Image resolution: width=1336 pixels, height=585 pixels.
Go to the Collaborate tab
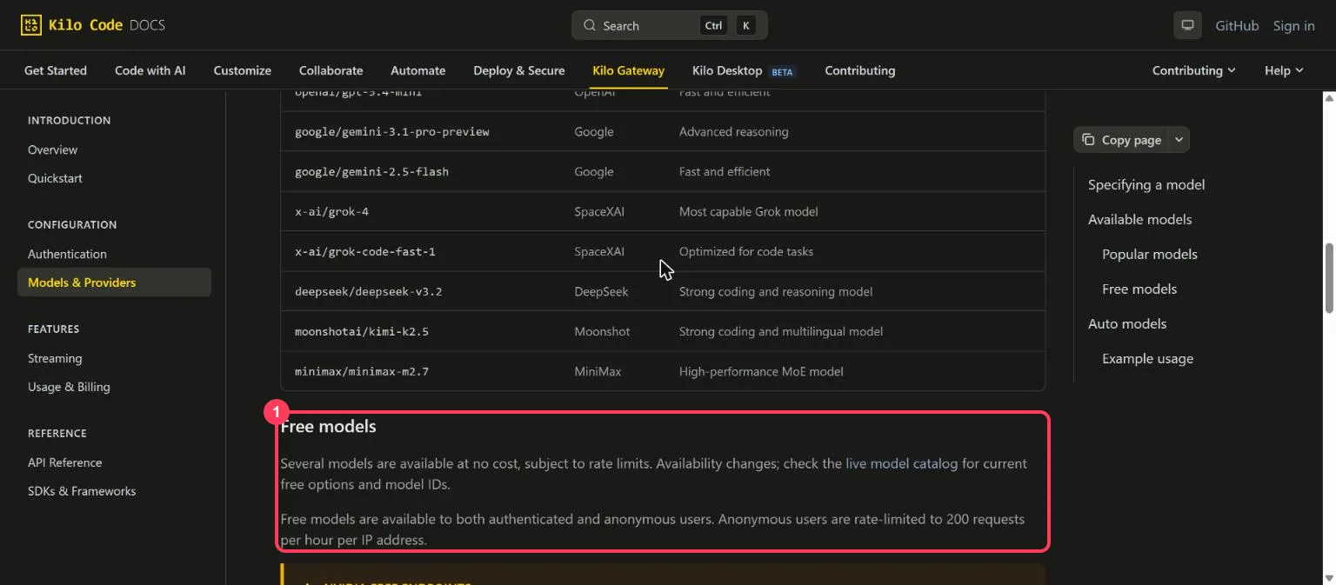click(331, 70)
